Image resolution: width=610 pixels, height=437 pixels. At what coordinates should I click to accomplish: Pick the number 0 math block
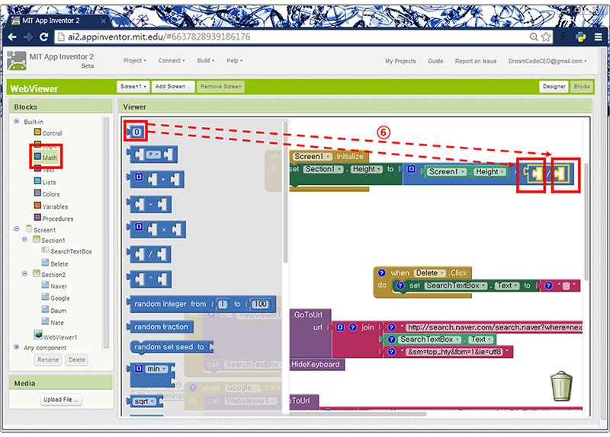click(136, 132)
